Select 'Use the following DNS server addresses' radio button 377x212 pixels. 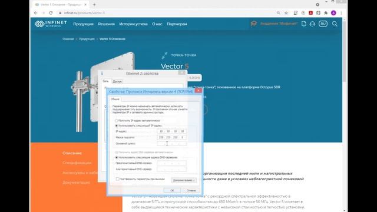[117, 157]
